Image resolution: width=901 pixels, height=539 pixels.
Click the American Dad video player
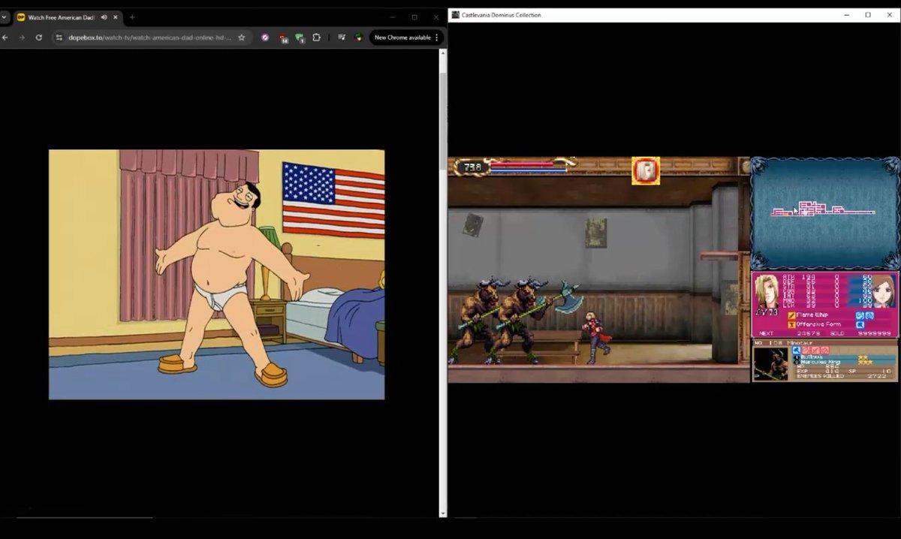[216, 274]
